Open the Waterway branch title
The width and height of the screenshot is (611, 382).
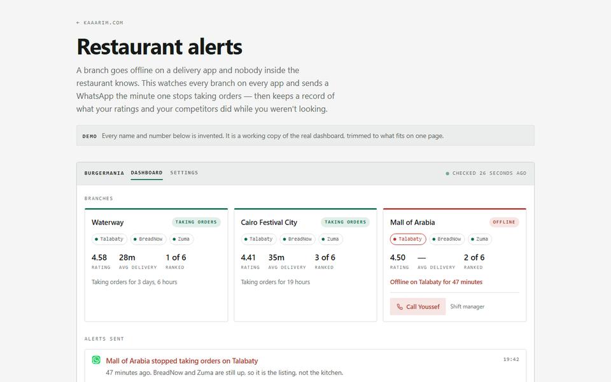108,223
